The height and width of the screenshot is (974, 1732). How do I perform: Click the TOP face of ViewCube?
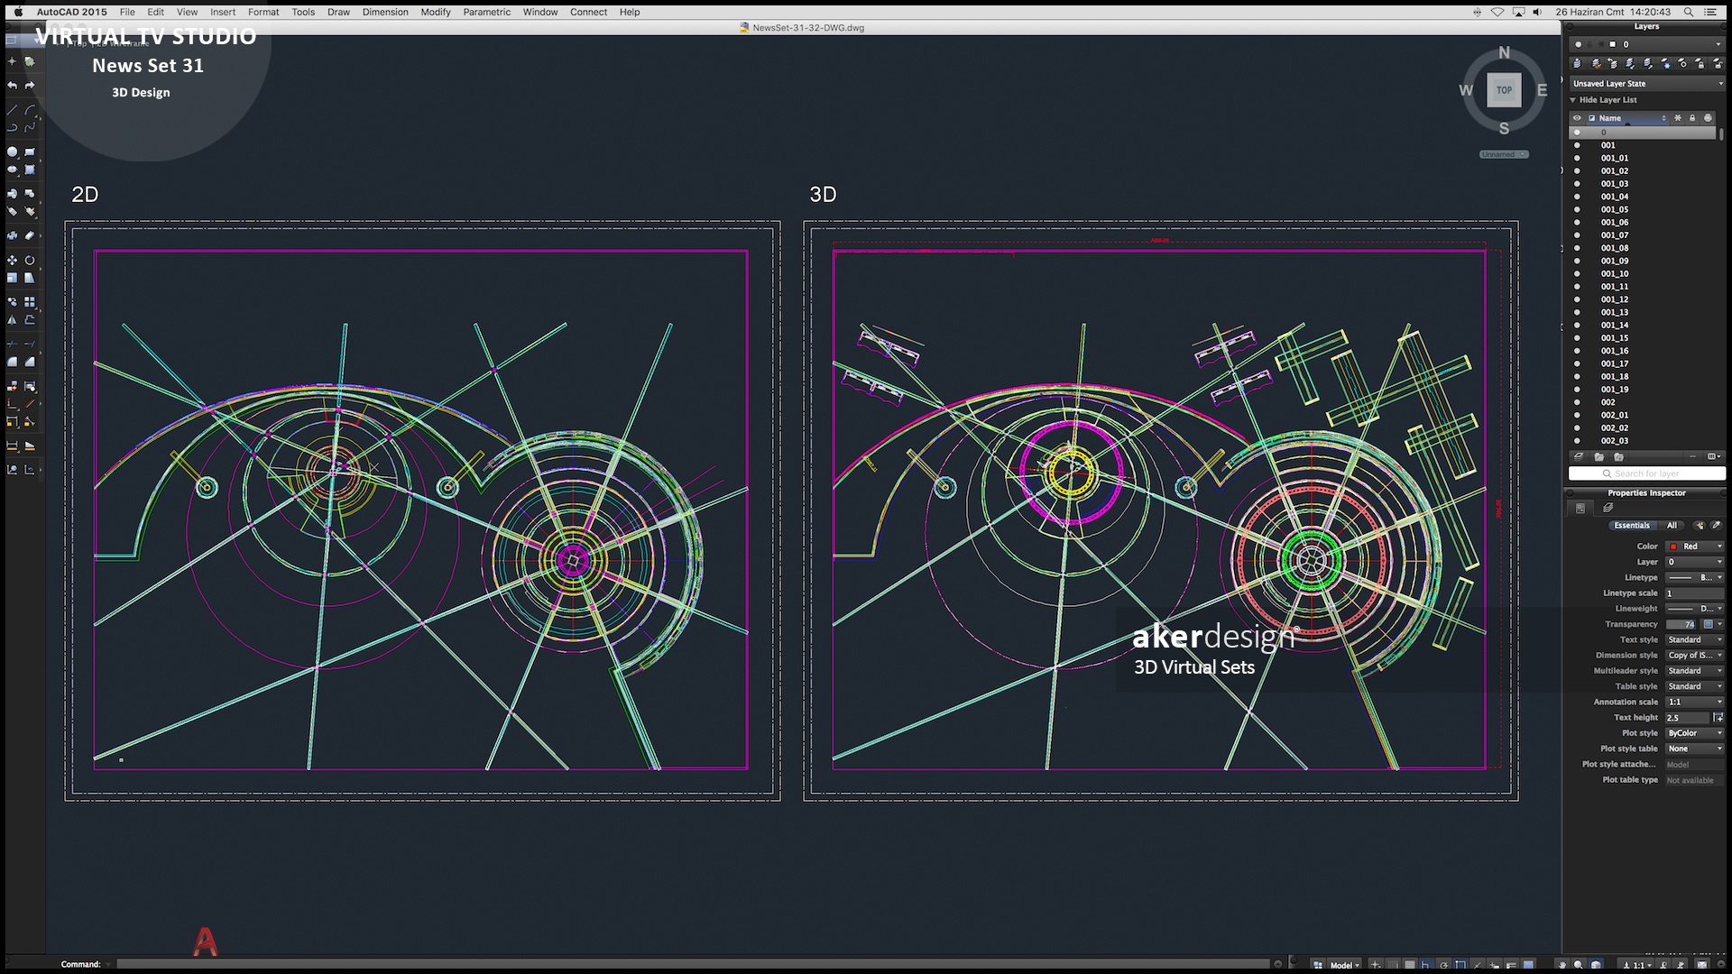pos(1504,90)
